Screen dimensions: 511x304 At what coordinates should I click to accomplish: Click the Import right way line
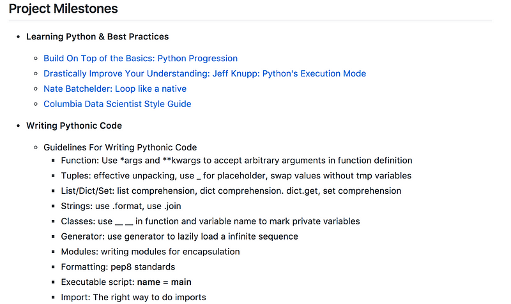tap(133, 297)
